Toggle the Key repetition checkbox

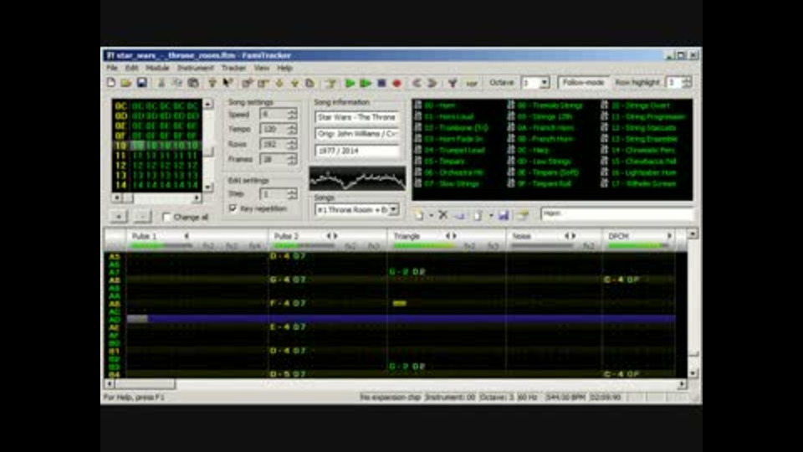click(x=233, y=208)
